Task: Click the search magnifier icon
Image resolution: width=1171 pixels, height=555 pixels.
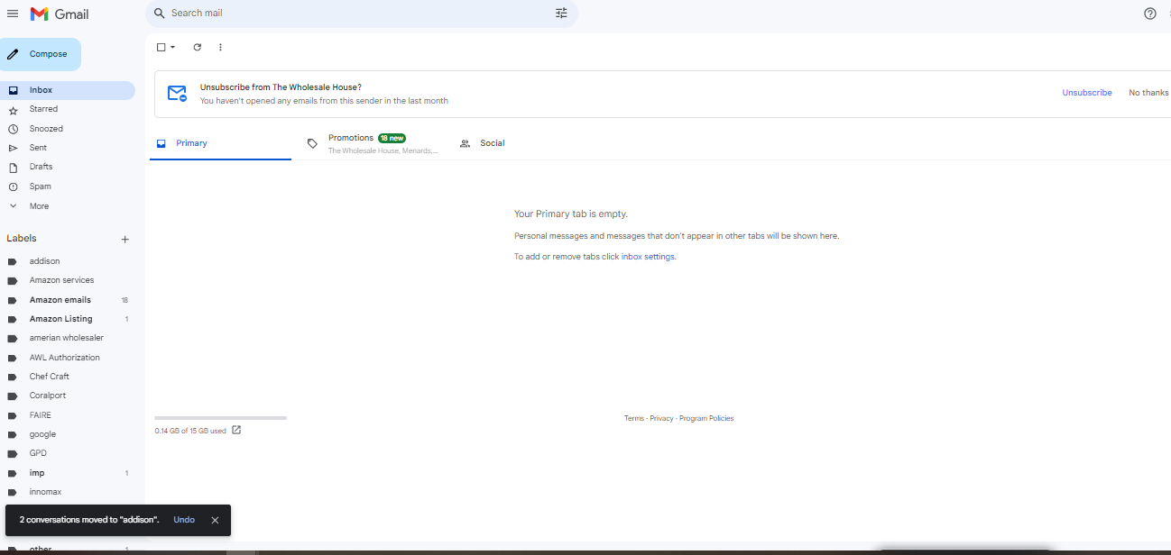Action: [159, 14]
